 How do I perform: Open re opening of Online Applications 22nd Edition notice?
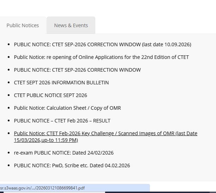[101, 57]
